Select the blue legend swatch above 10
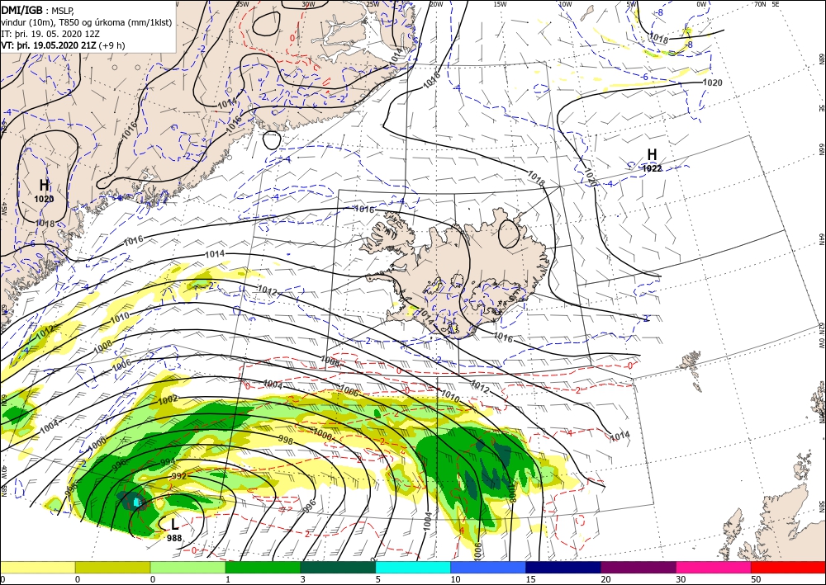 click(488, 567)
